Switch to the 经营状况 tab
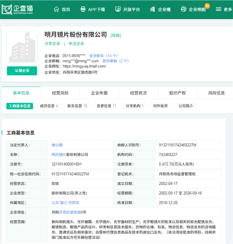The height and width of the screenshot is (244, 233). pyautogui.click(x=138, y=93)
